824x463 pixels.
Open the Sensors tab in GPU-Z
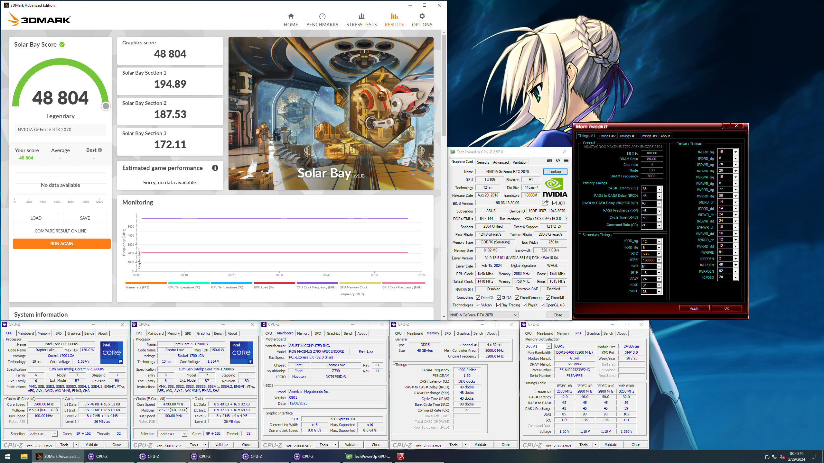click(483, 162)
